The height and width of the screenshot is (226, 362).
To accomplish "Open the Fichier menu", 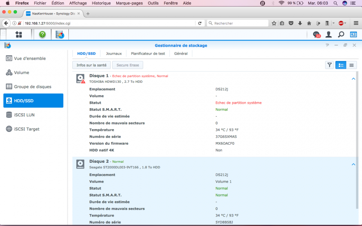I will pos(40,3).
